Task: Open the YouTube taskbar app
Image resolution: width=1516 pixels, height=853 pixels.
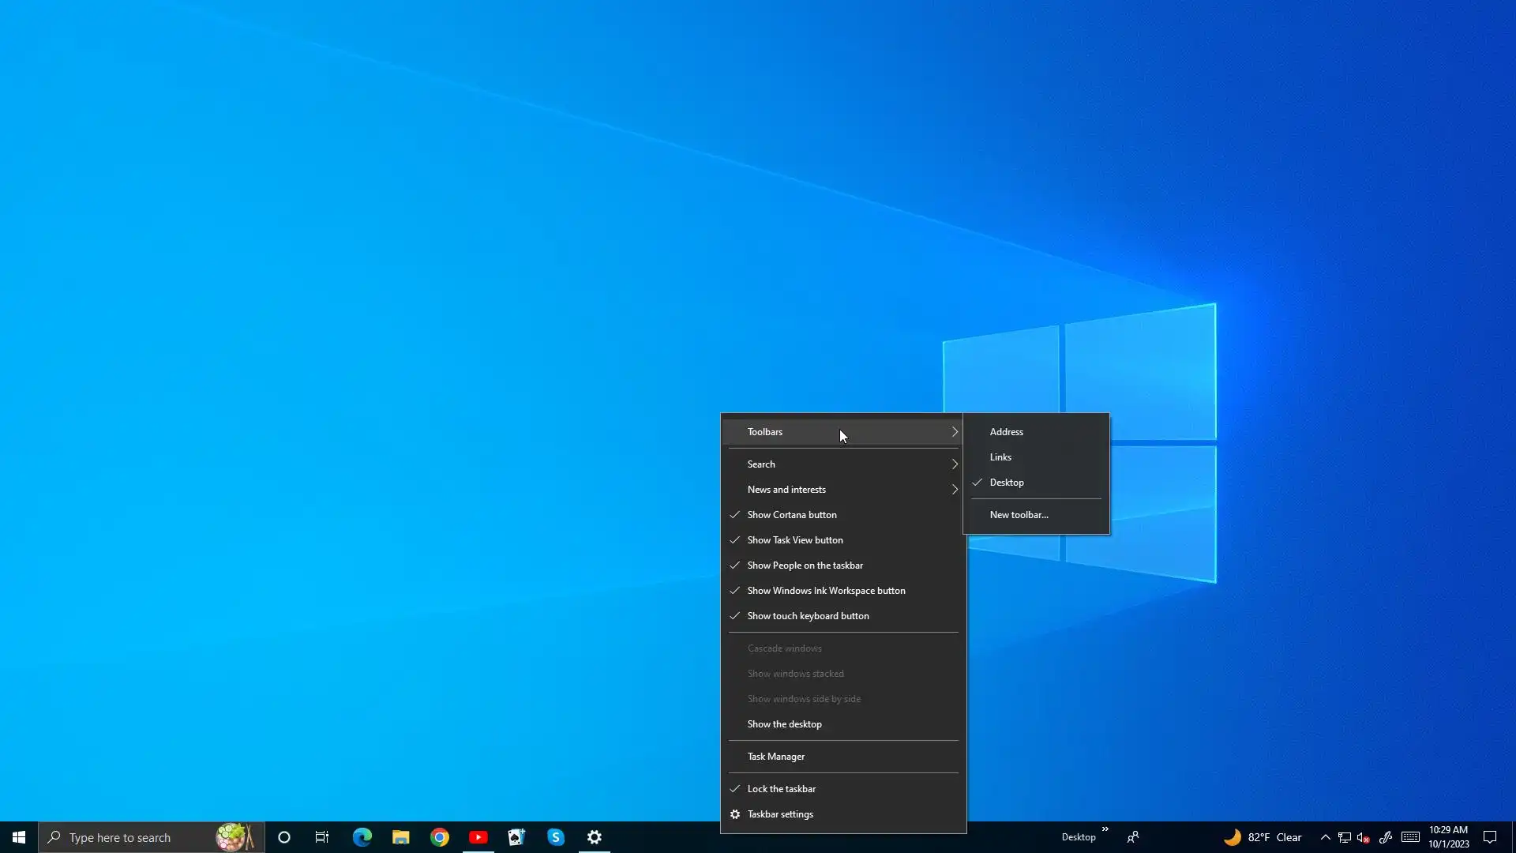Action: tap(478, 837)
